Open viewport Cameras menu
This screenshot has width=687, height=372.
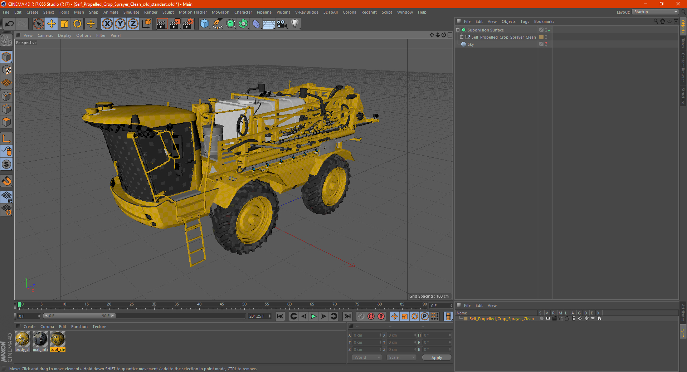(x=45, y=35)
